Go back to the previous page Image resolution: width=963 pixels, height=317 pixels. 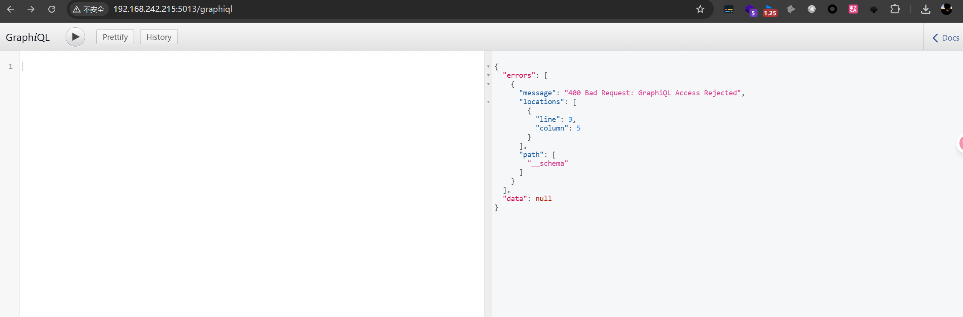click(11, 9)
